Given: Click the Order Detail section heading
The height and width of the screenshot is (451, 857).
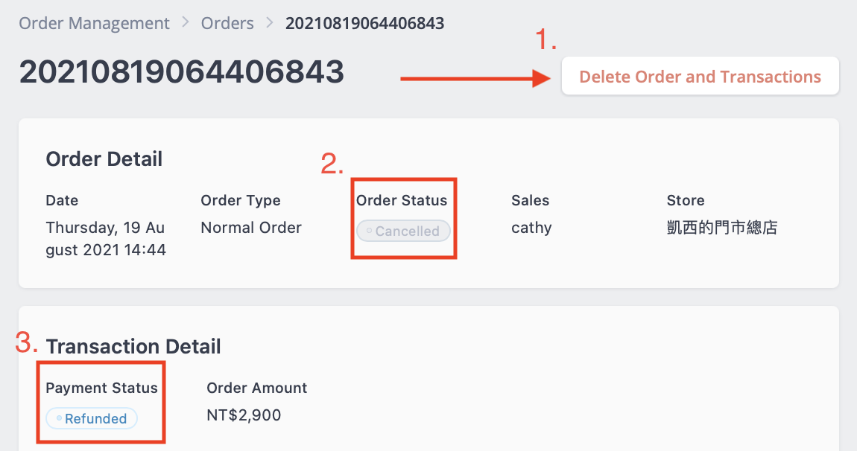Looking at the screenshot, I should (104, 159).
